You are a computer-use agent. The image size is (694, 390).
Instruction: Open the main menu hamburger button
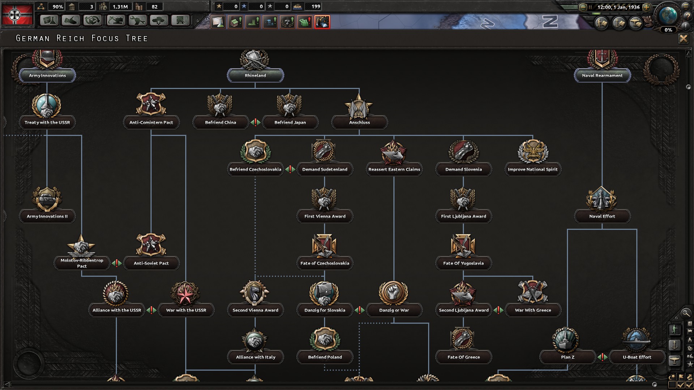[x=685, y=6]
